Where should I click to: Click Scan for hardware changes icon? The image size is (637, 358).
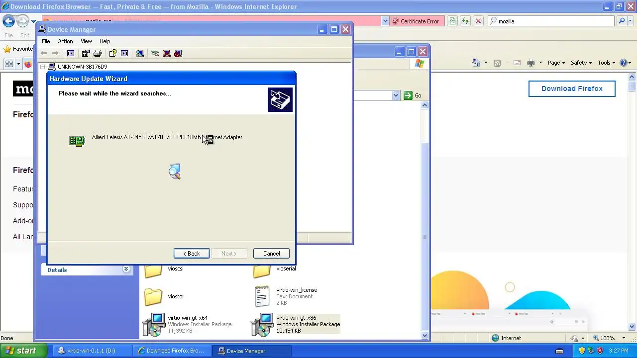coord(140,53)
